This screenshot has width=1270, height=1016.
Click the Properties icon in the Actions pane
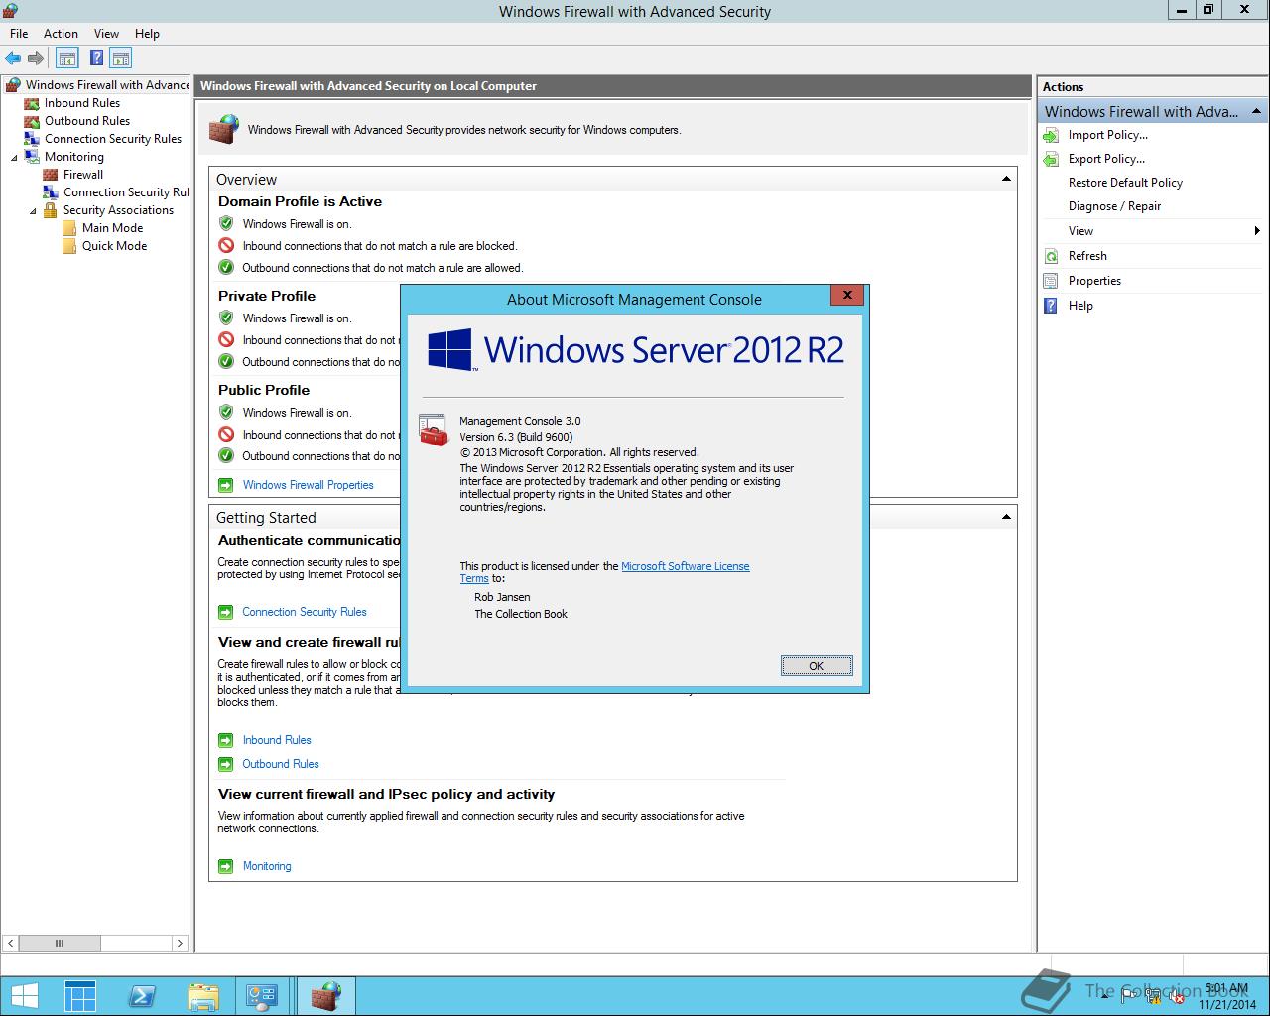click(1049, 280)
